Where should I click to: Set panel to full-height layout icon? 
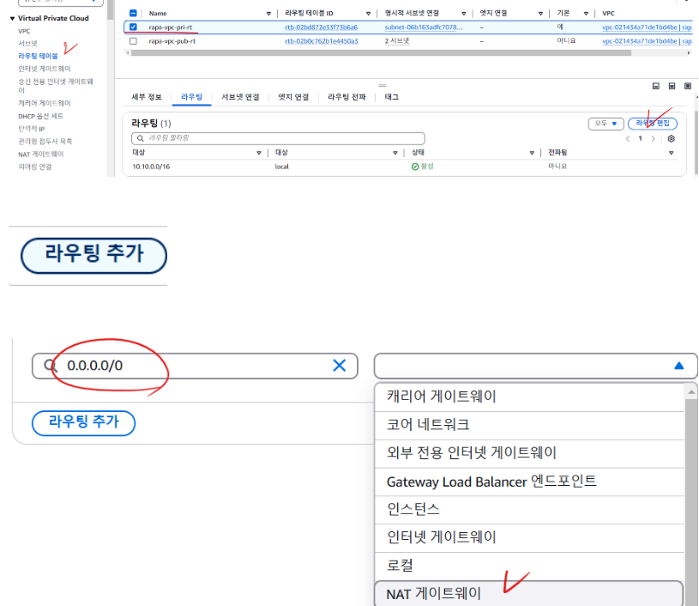[x=688, y=86]
